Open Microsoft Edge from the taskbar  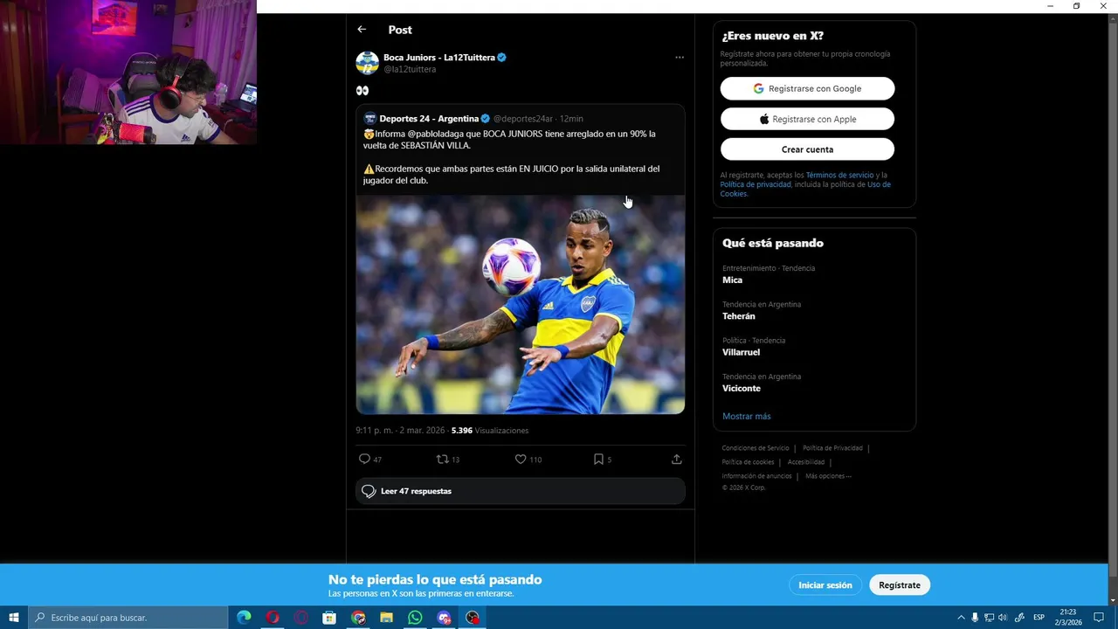coord(244,618)
